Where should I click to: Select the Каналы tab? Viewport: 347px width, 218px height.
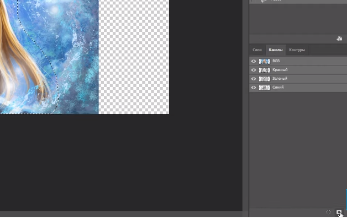(x=276, y=50)
